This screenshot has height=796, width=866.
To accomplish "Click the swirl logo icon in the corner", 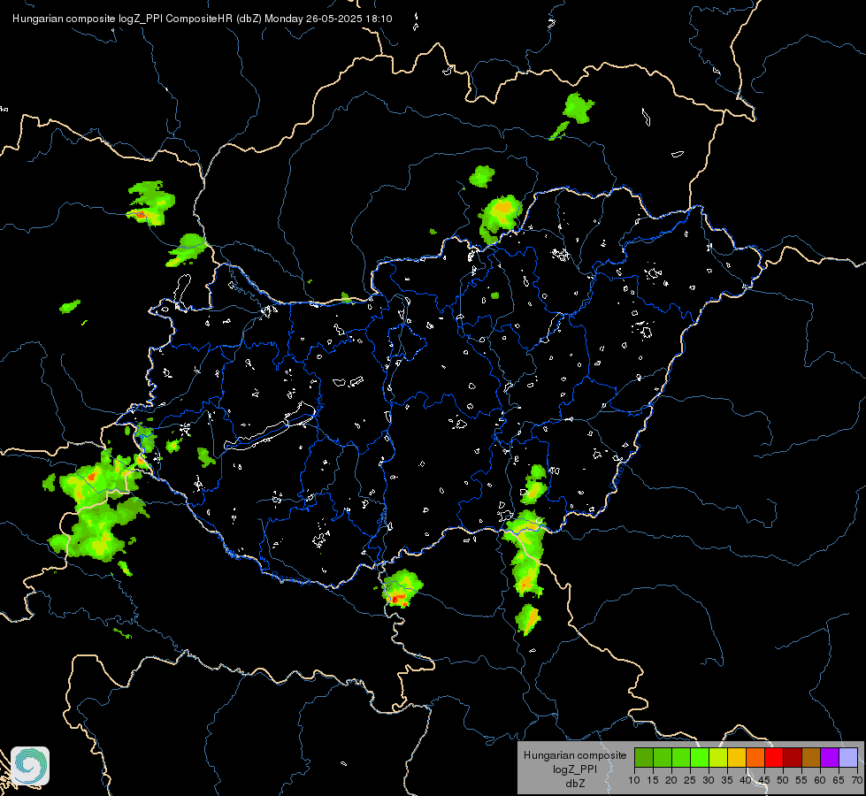I will [x=30, y=766].
